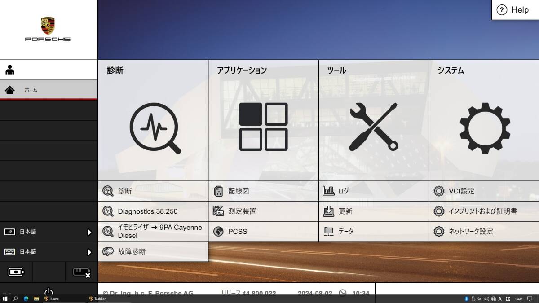
Task: Open the large 診断 diagnostics magnifier tile
Action: coord(153,120)
